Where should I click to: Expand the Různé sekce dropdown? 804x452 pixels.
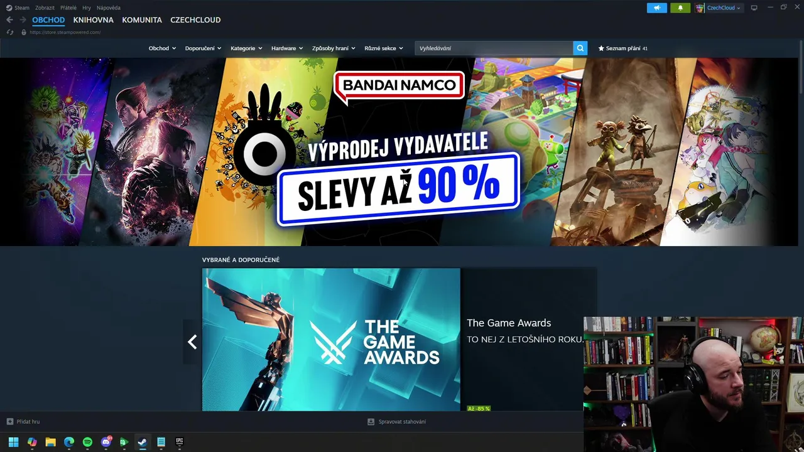(384, 48)
